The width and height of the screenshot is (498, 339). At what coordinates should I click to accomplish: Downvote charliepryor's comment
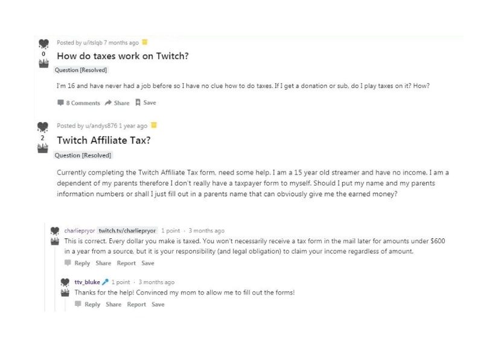click(55, 241)
